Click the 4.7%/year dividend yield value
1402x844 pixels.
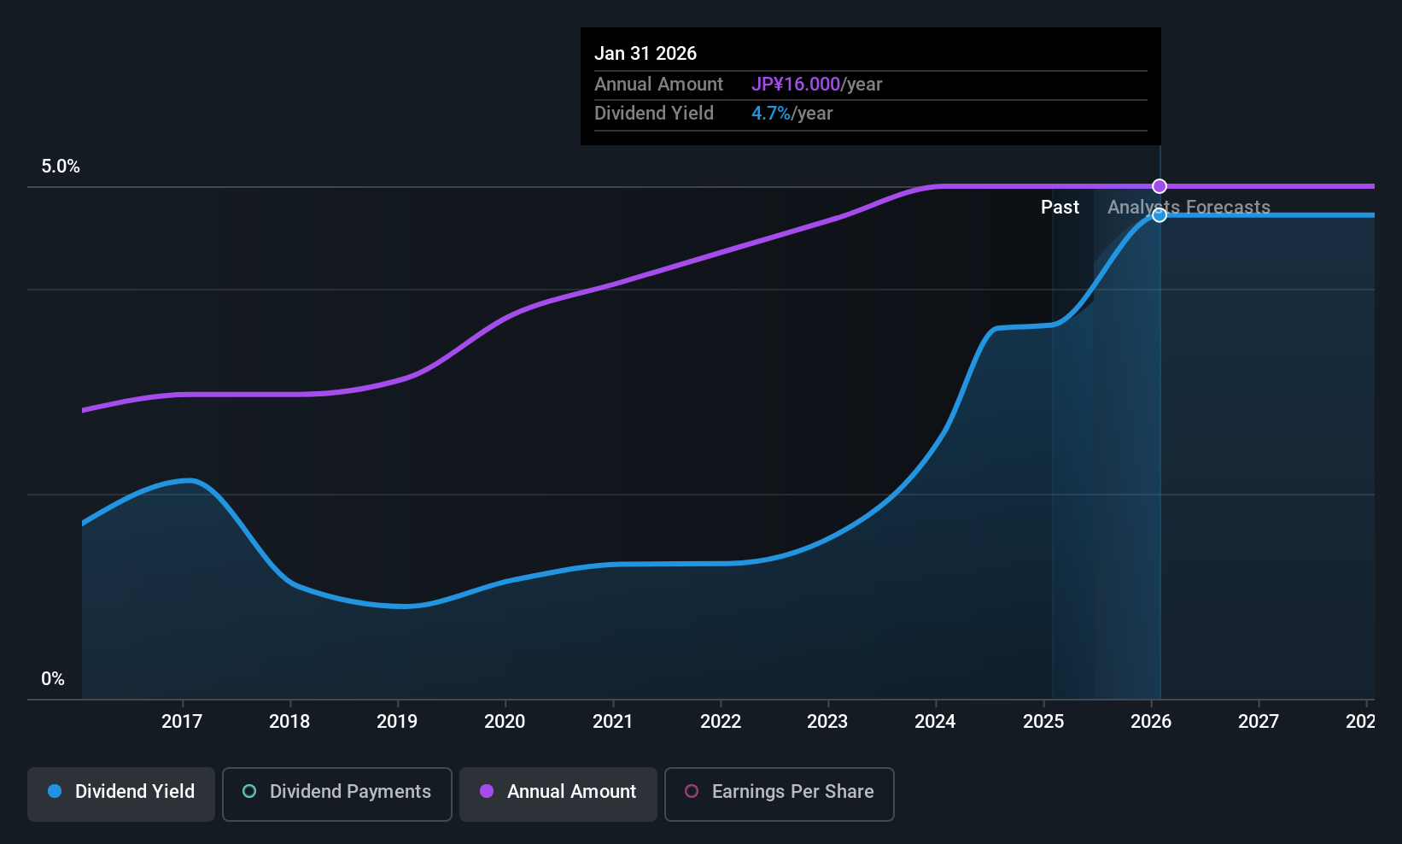792,114
